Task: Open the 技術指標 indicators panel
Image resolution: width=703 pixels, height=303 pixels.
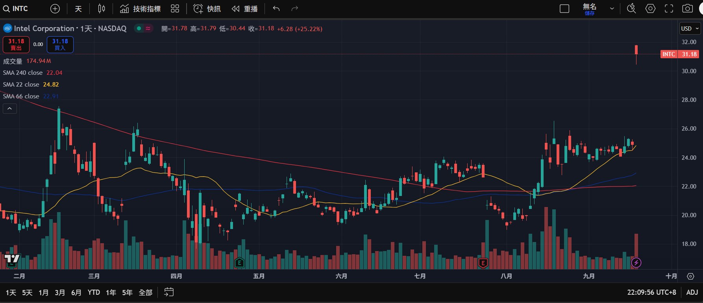Action: coord(141,9)
